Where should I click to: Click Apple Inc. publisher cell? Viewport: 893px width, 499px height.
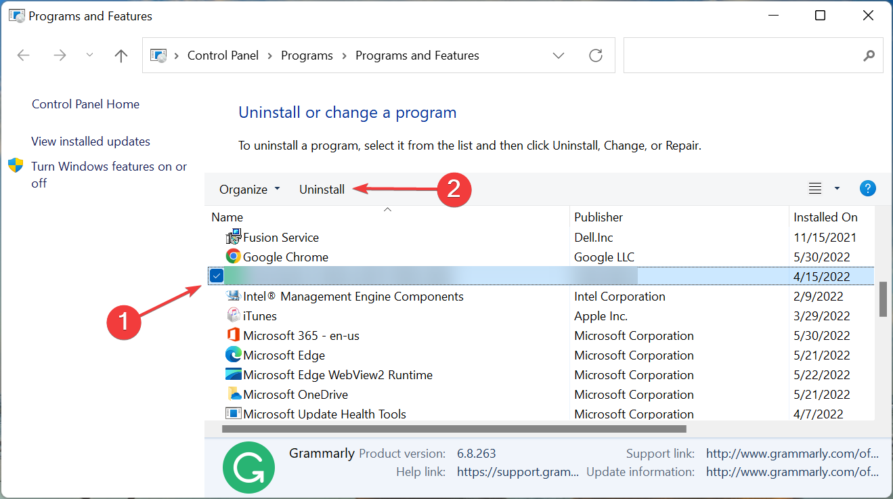pos(601,316)
